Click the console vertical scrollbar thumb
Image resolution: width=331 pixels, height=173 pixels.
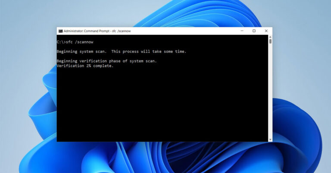[270, 42]
